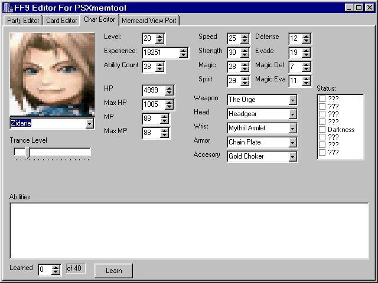This screenshot has height=283, width=378.
Task: Check the second ??? status checkbox
Action: coord(322,106)
